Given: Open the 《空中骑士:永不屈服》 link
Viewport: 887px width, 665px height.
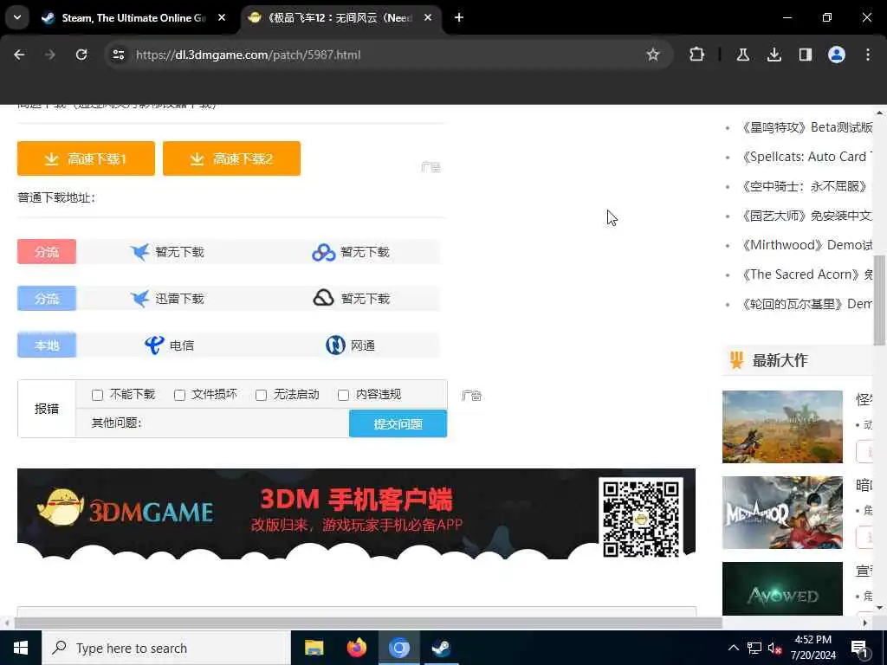Looking at the screenshot, I should click(x=805, y=186).
